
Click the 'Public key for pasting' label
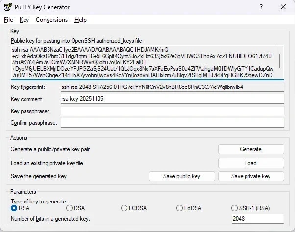[x=77, y=41]
